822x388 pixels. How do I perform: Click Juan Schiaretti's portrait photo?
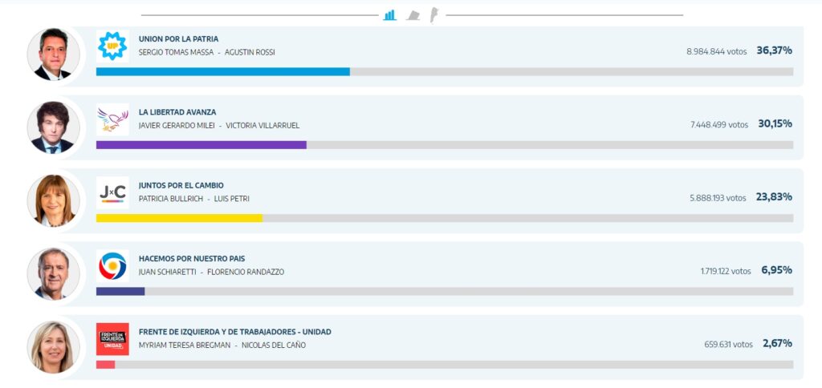click(x=54, y=273)
